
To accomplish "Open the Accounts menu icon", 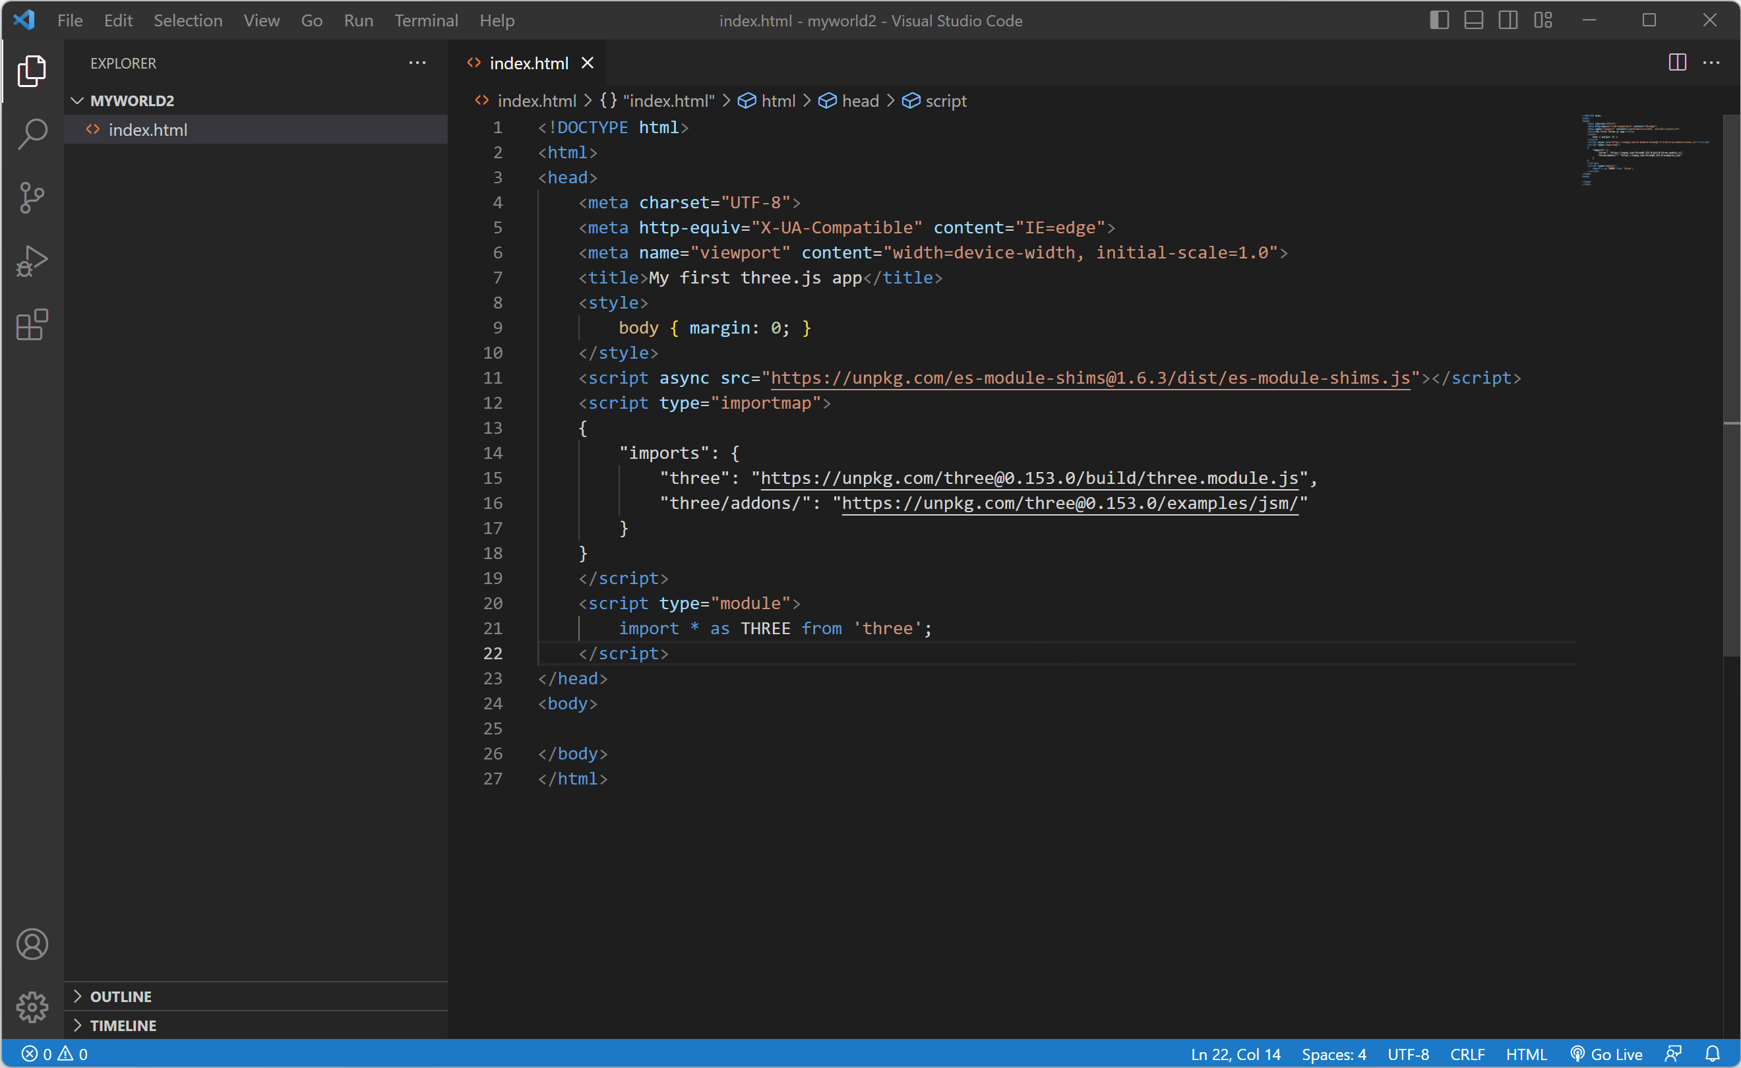I will coord(32,943).
